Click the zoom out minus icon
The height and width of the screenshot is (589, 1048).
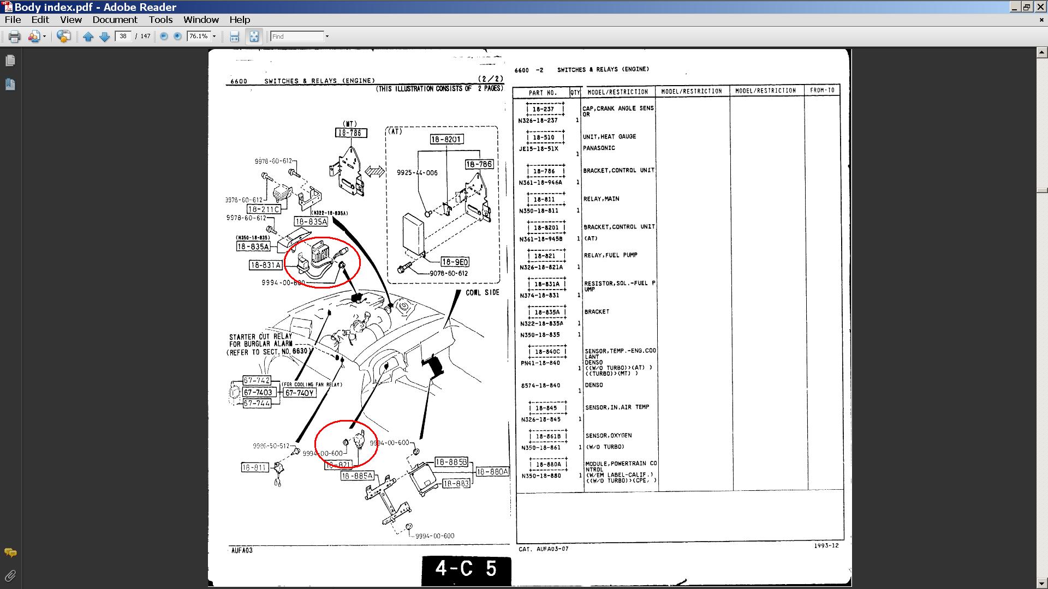tap(164, 37)
